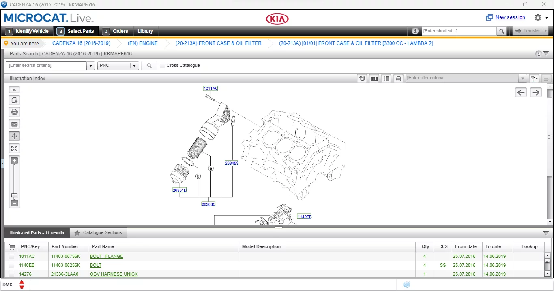Select the Pan tool in the illustration toolbar

tap(14, 136)
